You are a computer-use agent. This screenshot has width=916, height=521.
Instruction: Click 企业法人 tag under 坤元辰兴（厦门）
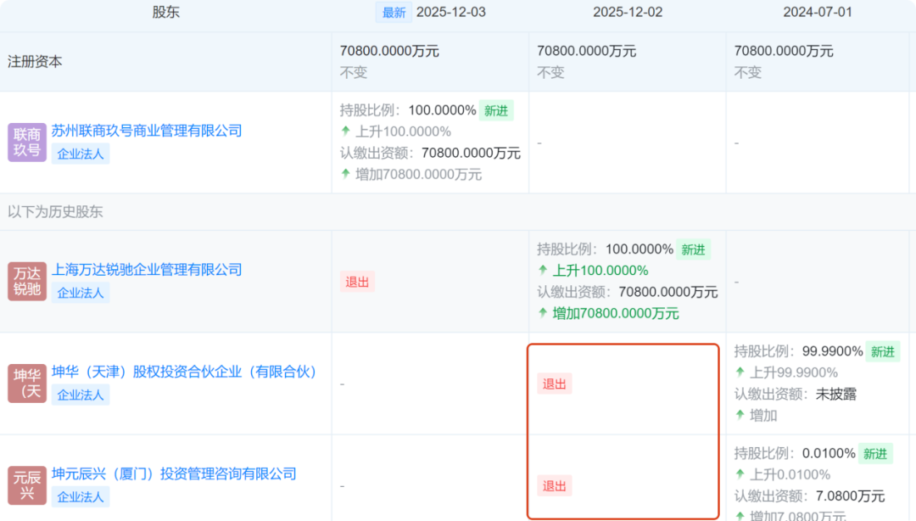pyautogui.click(x=81, y=496)
